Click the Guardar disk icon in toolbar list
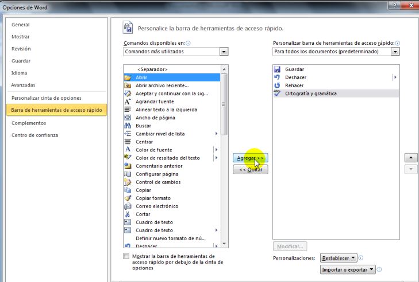Image resolution: width=419 pixels, height=282 pixels. tap(277, 69)
